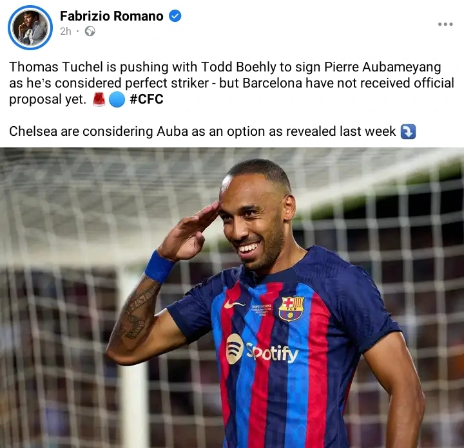Click the Spotify logo on the jersey
Image resolution: width=464 pixels, height=448 pixels.
[x=262, y=350]
